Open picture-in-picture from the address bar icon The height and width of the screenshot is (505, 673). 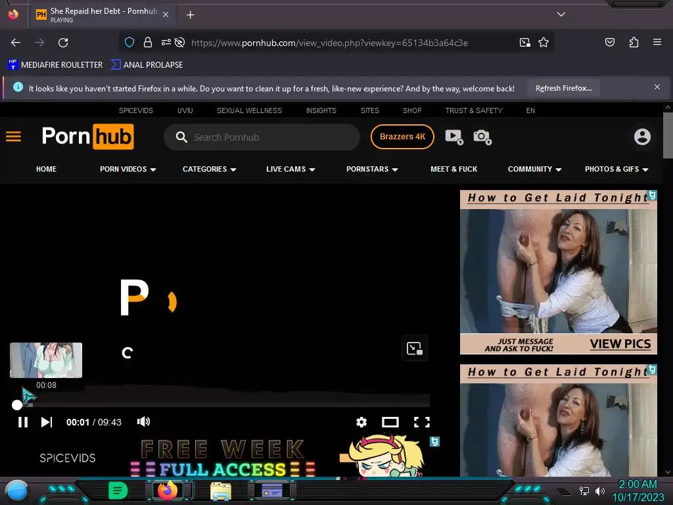click(x=524, y=42)
